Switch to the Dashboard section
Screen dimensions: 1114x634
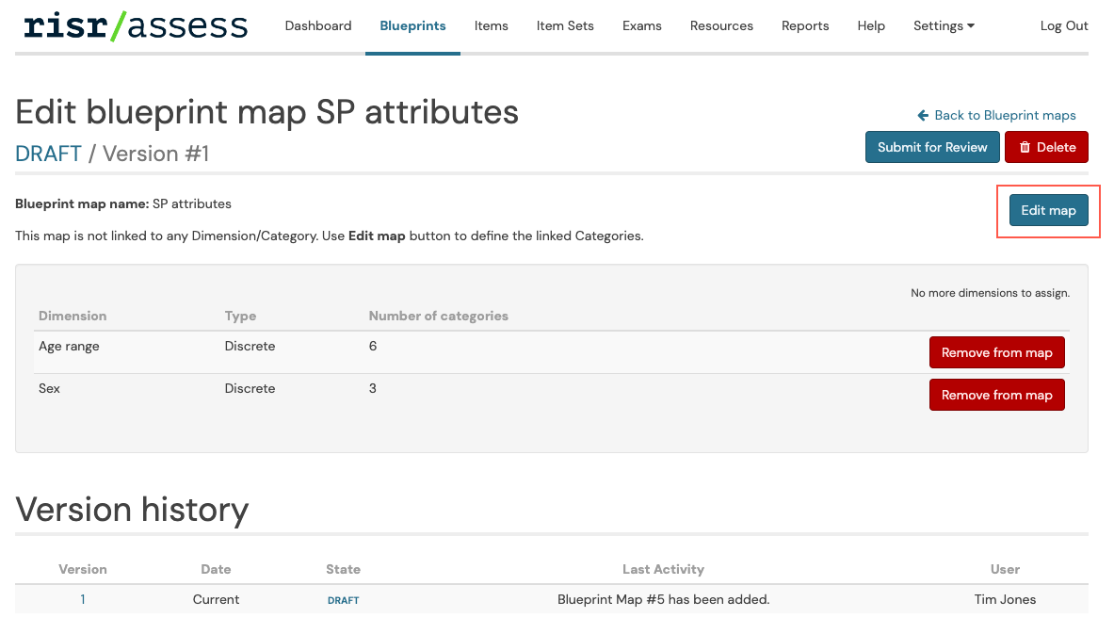(318, 26)
